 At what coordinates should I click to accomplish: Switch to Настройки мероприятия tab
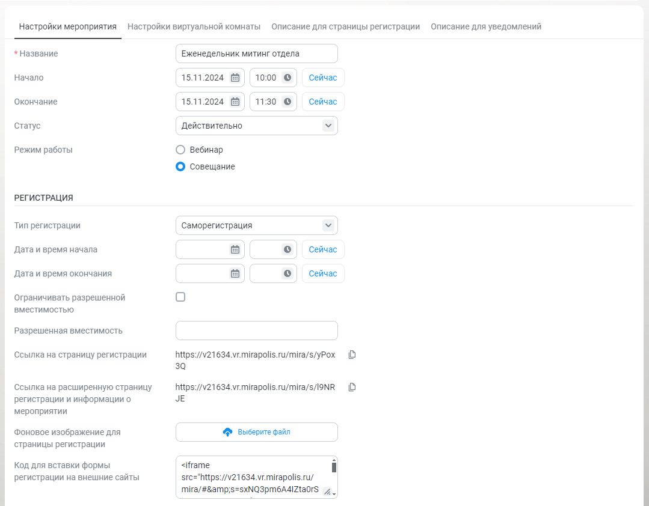68,27
